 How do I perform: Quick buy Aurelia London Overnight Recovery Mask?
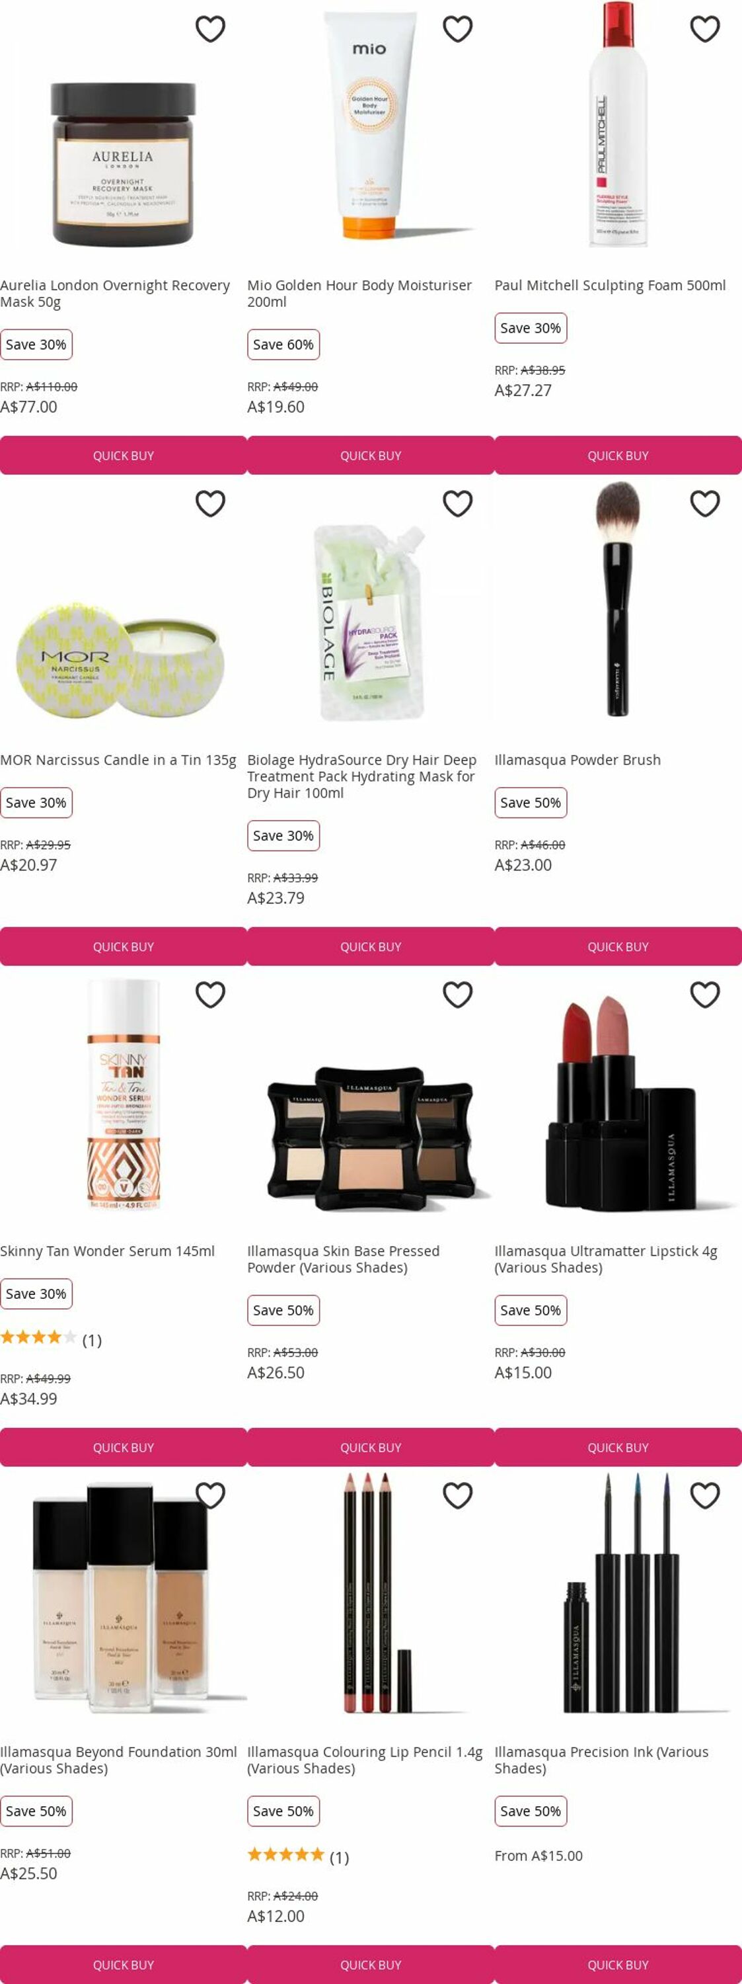coord(123,455)
